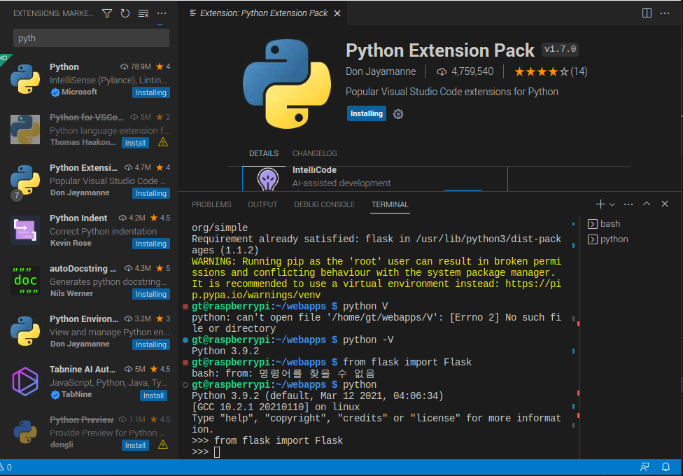Click the error marker beside 'python V' command
Image resolution: width=683 pixels, height=476 pixels.
(185, 307)
